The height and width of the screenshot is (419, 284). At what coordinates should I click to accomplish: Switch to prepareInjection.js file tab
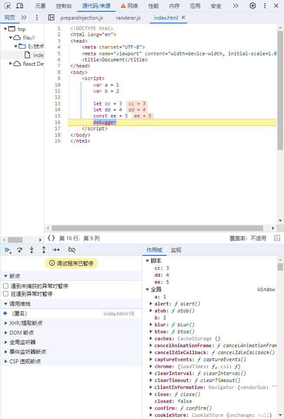tap(82, 18)
